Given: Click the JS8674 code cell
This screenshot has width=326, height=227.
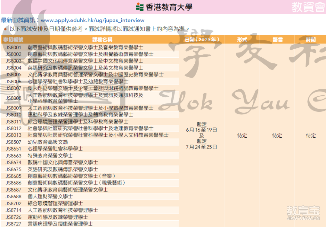Looking at the screenshot, I should point(13,162).
